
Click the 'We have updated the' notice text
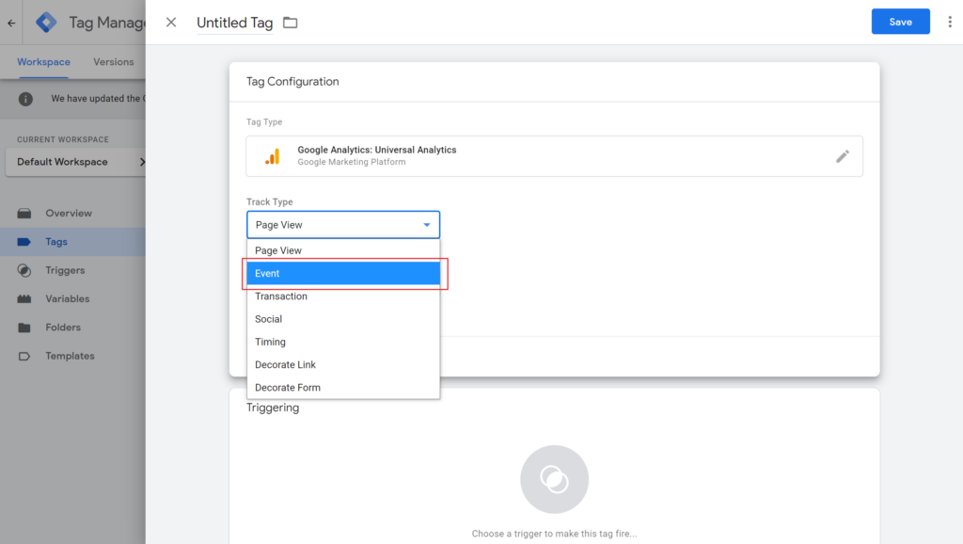98,98
